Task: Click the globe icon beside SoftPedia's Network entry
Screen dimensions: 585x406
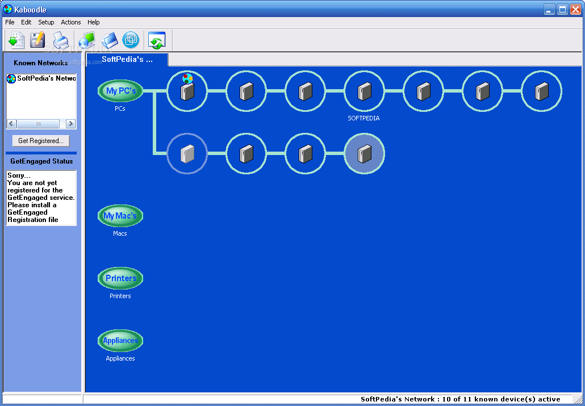Action: [x=11, y=79]
